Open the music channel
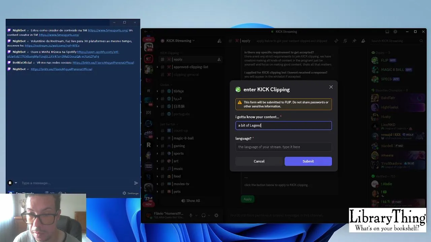 pos(178,169)
